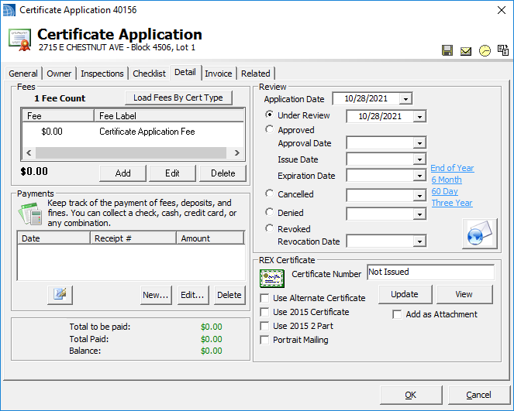Image resolution: width=514 pixels, height=411 pixels.
Task: Expand the Issue Date dropdown
Action: 419,159
